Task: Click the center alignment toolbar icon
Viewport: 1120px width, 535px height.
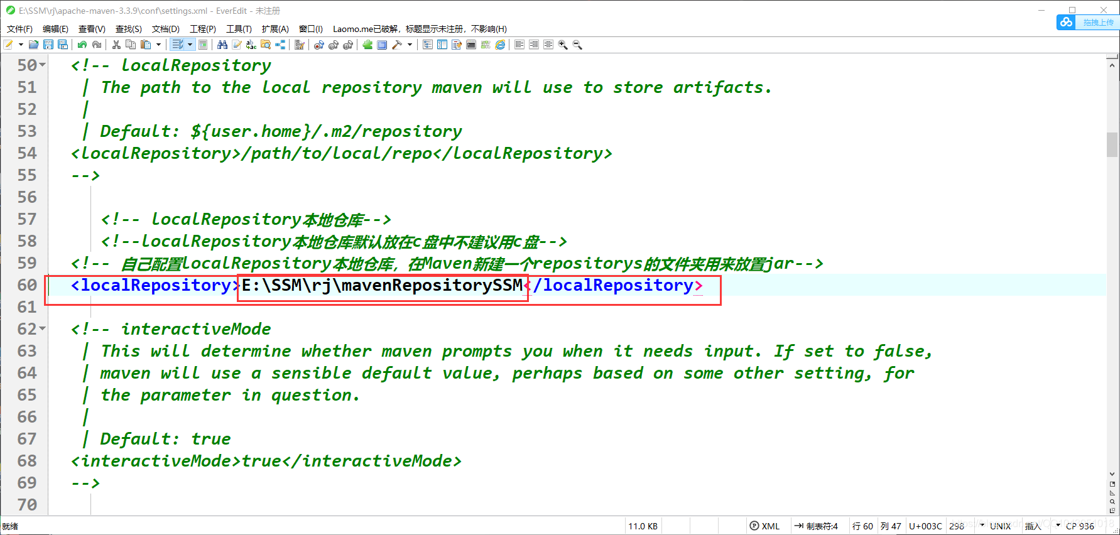Action: (x=548, y=45)
